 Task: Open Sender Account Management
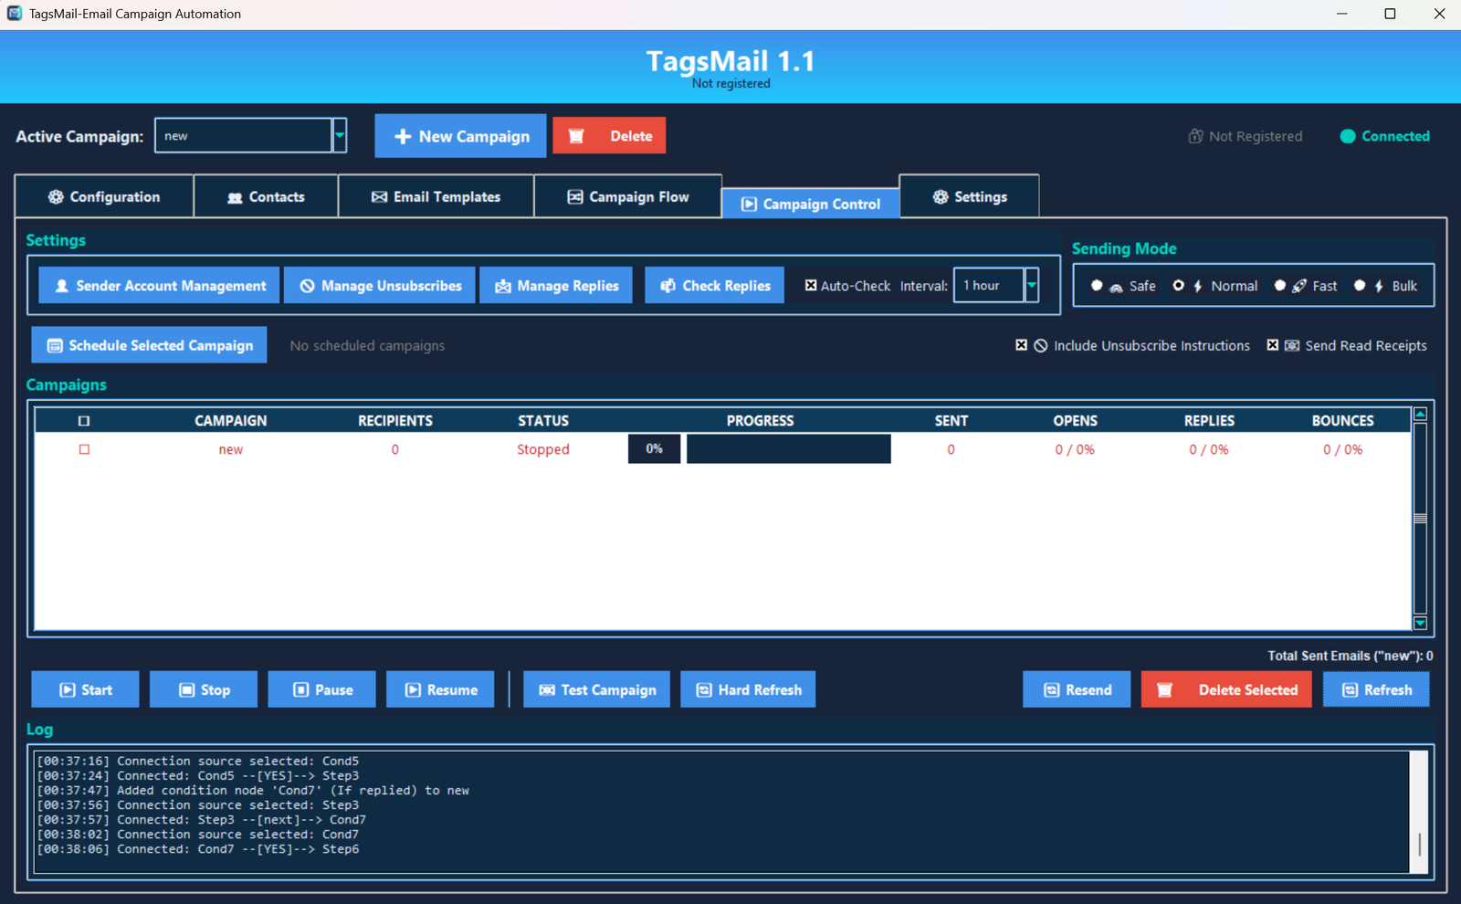[158, 285]
